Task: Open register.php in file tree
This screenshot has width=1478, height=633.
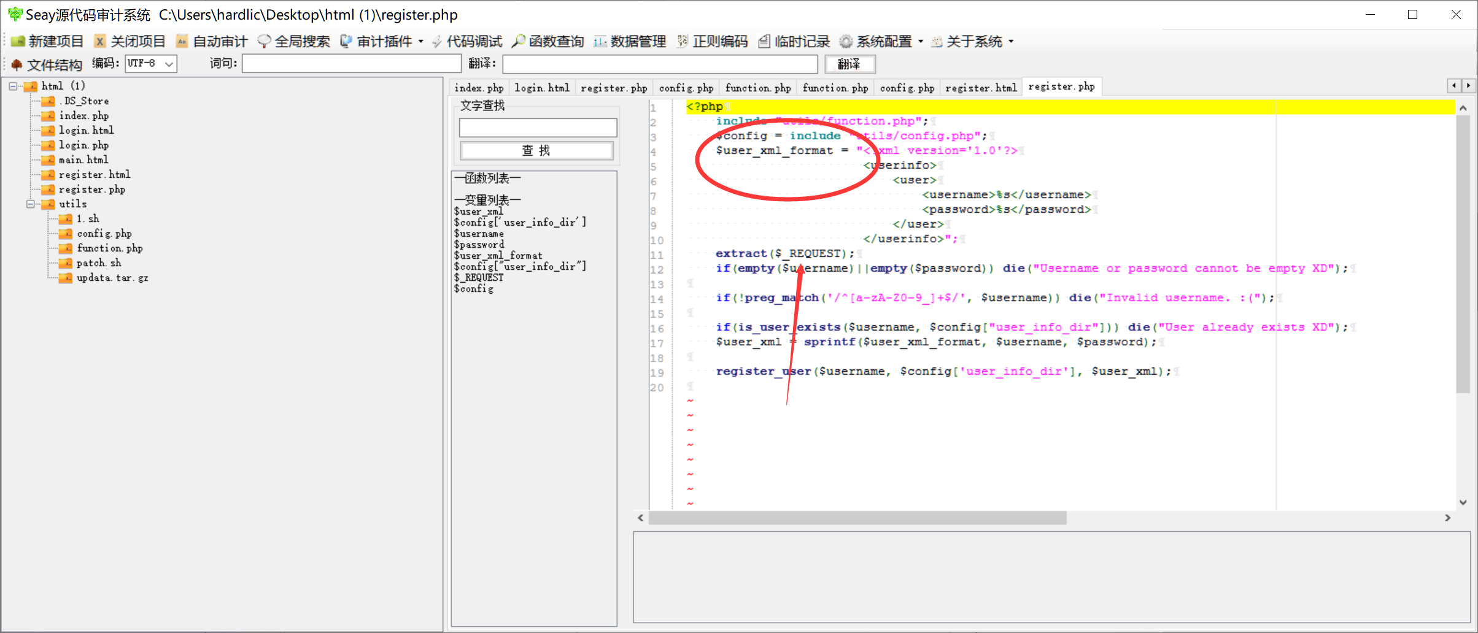Action: [92, 190]
